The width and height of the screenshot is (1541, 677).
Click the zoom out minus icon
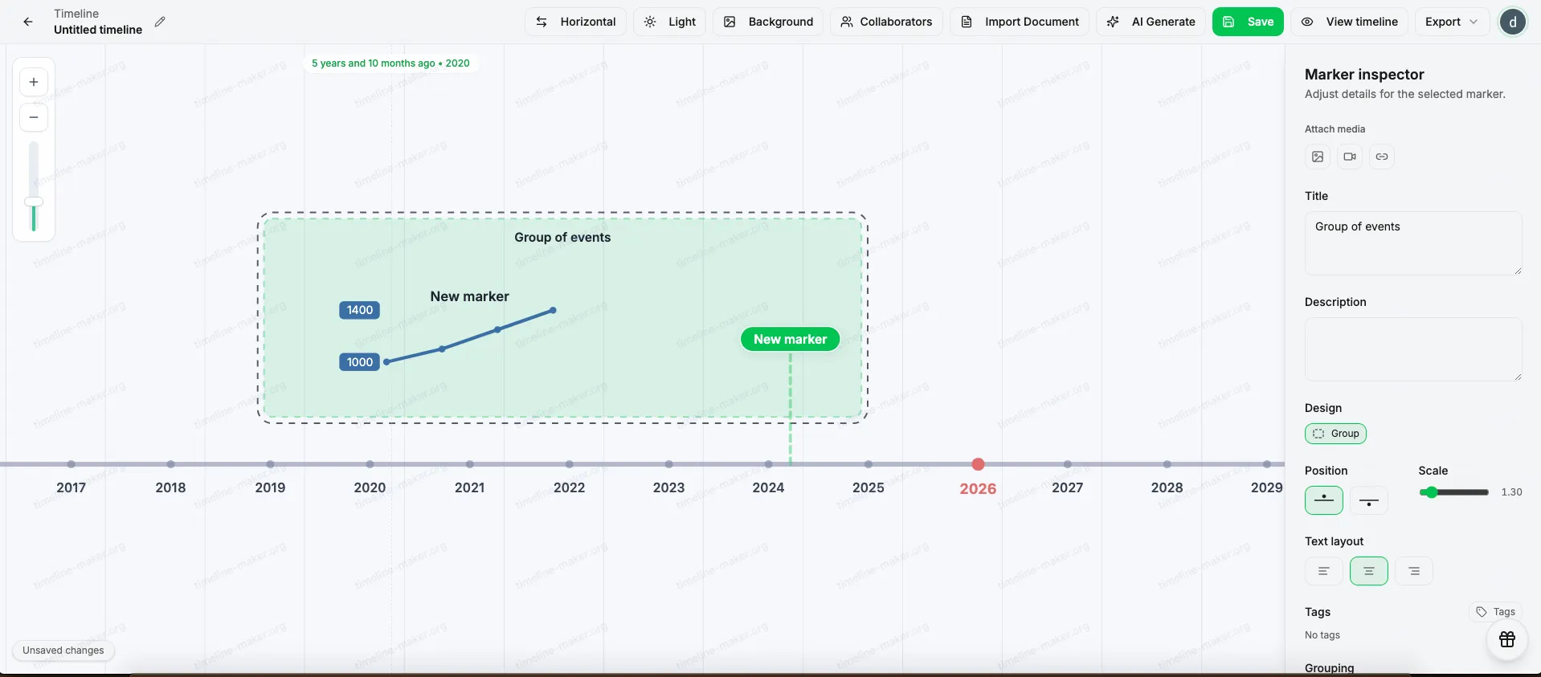pyautogui.click(x=34, y=117)
